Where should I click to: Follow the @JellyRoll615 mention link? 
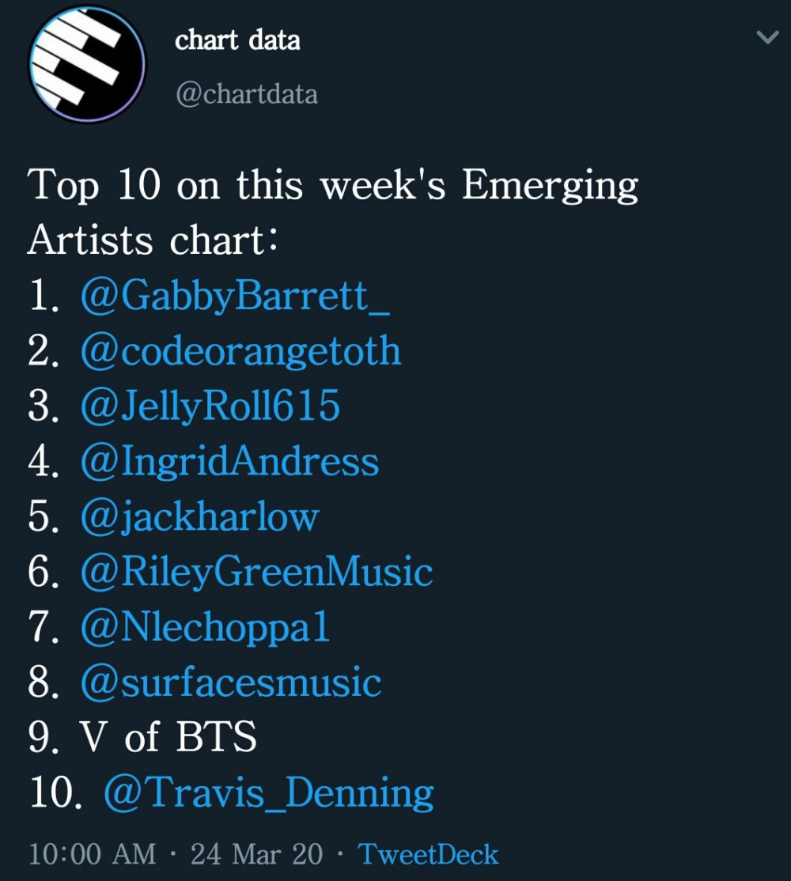coord(210,406)
